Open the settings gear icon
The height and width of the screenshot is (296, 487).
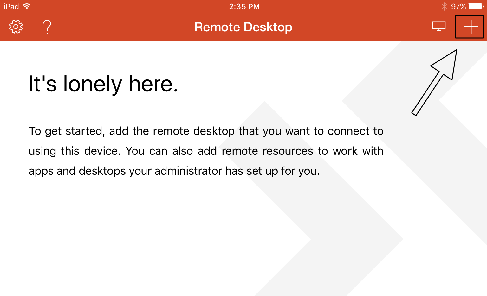tap(16, 27)
